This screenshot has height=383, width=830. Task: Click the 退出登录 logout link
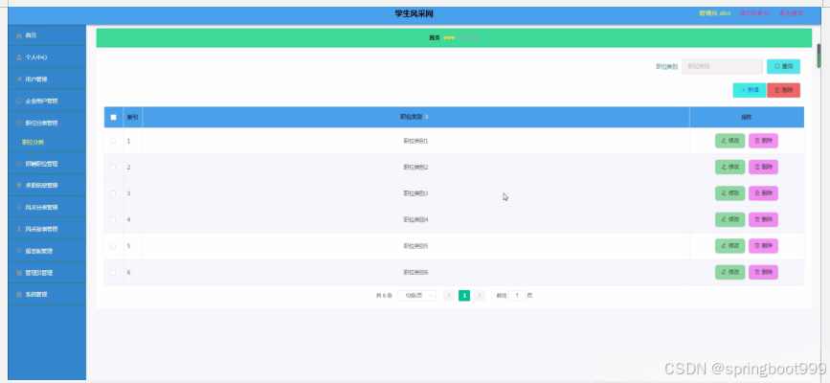[x=791, y=13]
